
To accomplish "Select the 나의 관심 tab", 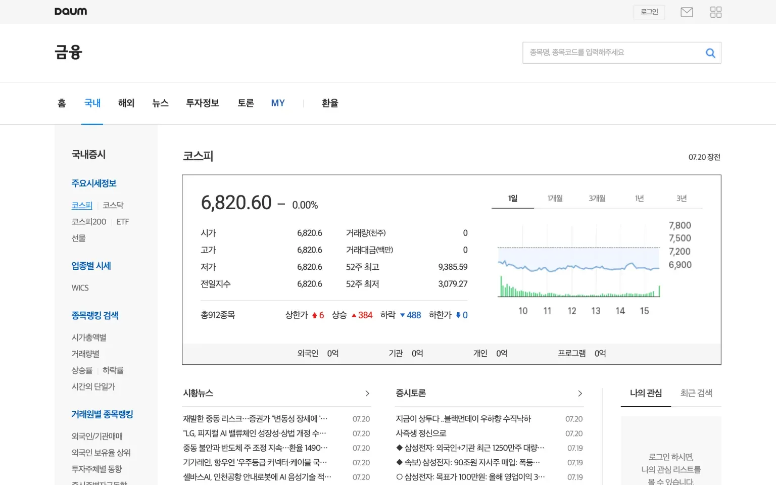I will coord(646,393).
